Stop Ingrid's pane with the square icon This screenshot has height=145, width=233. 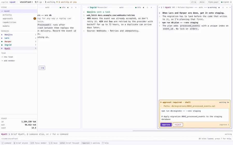[143, 7]
